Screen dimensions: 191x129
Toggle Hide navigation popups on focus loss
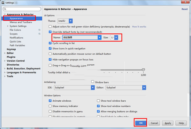click(x=50, y=60)
